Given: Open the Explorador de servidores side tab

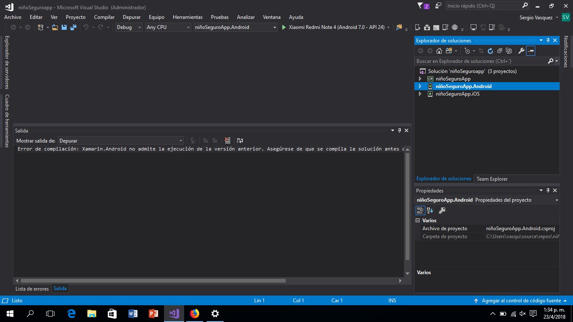Looking at the screenshot, I should coord(7,62).
